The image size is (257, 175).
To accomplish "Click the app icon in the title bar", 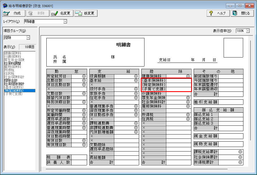I will (x=5, y=6).
